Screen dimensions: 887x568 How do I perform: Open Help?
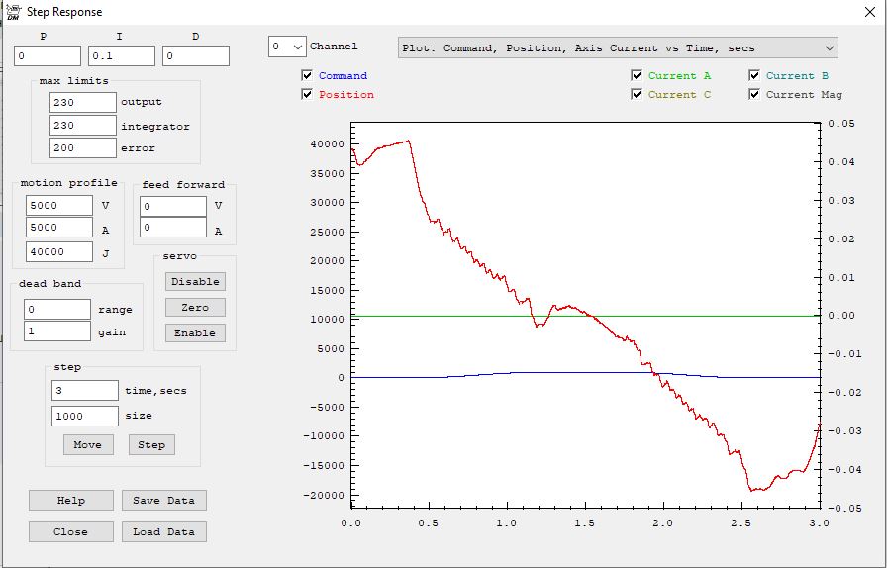71,501
